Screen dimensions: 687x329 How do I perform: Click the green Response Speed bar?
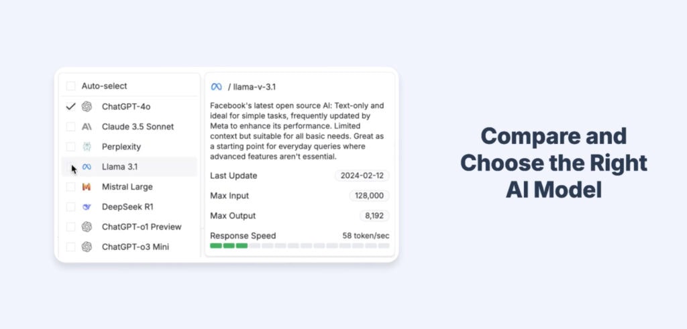tap(229, 246)
